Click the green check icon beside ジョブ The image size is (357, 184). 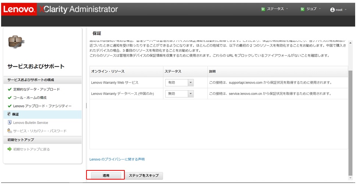point(303,9)
